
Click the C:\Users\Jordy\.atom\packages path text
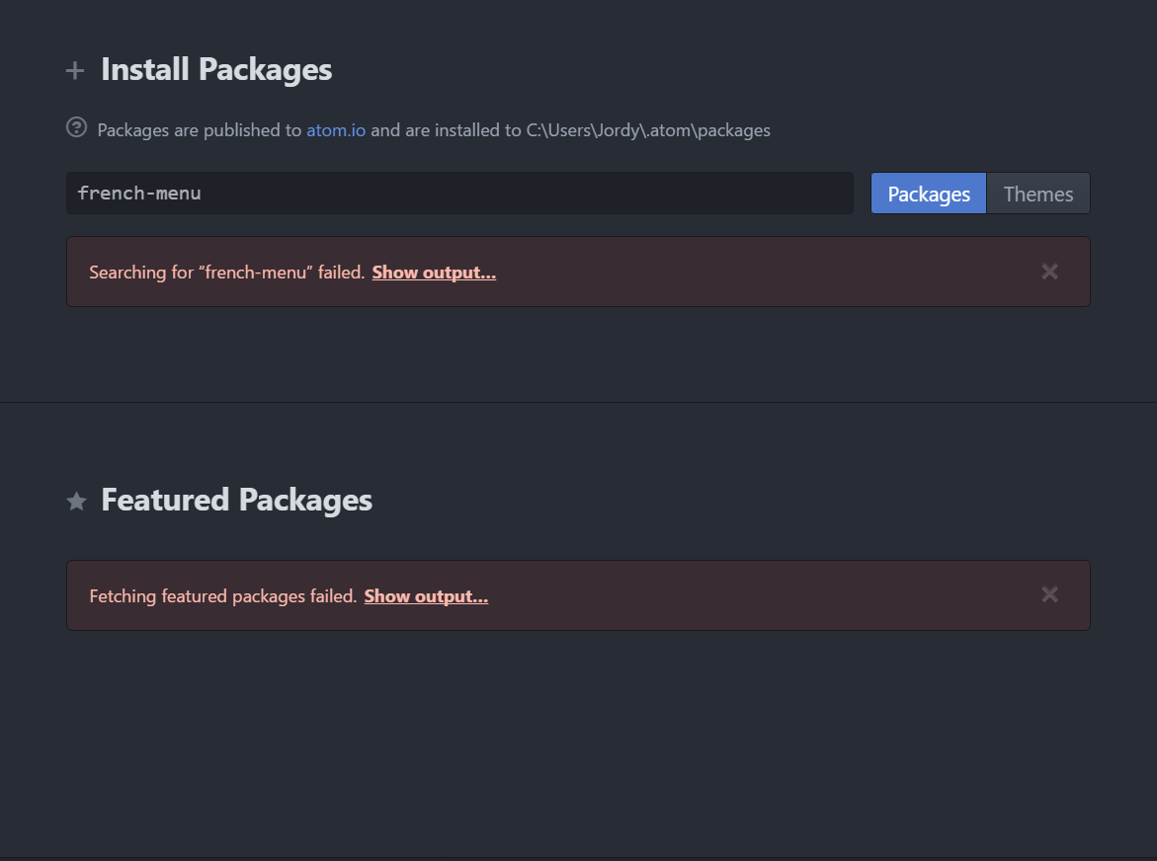[x=648, y=130]
